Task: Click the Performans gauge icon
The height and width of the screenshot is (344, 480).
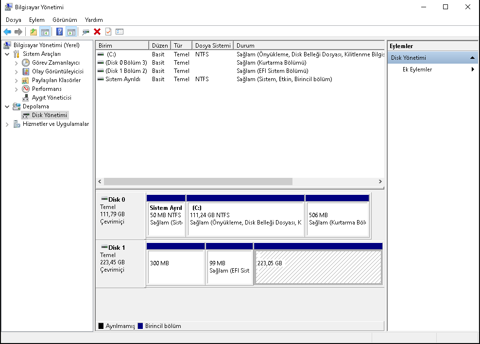Action: [26, 89]
